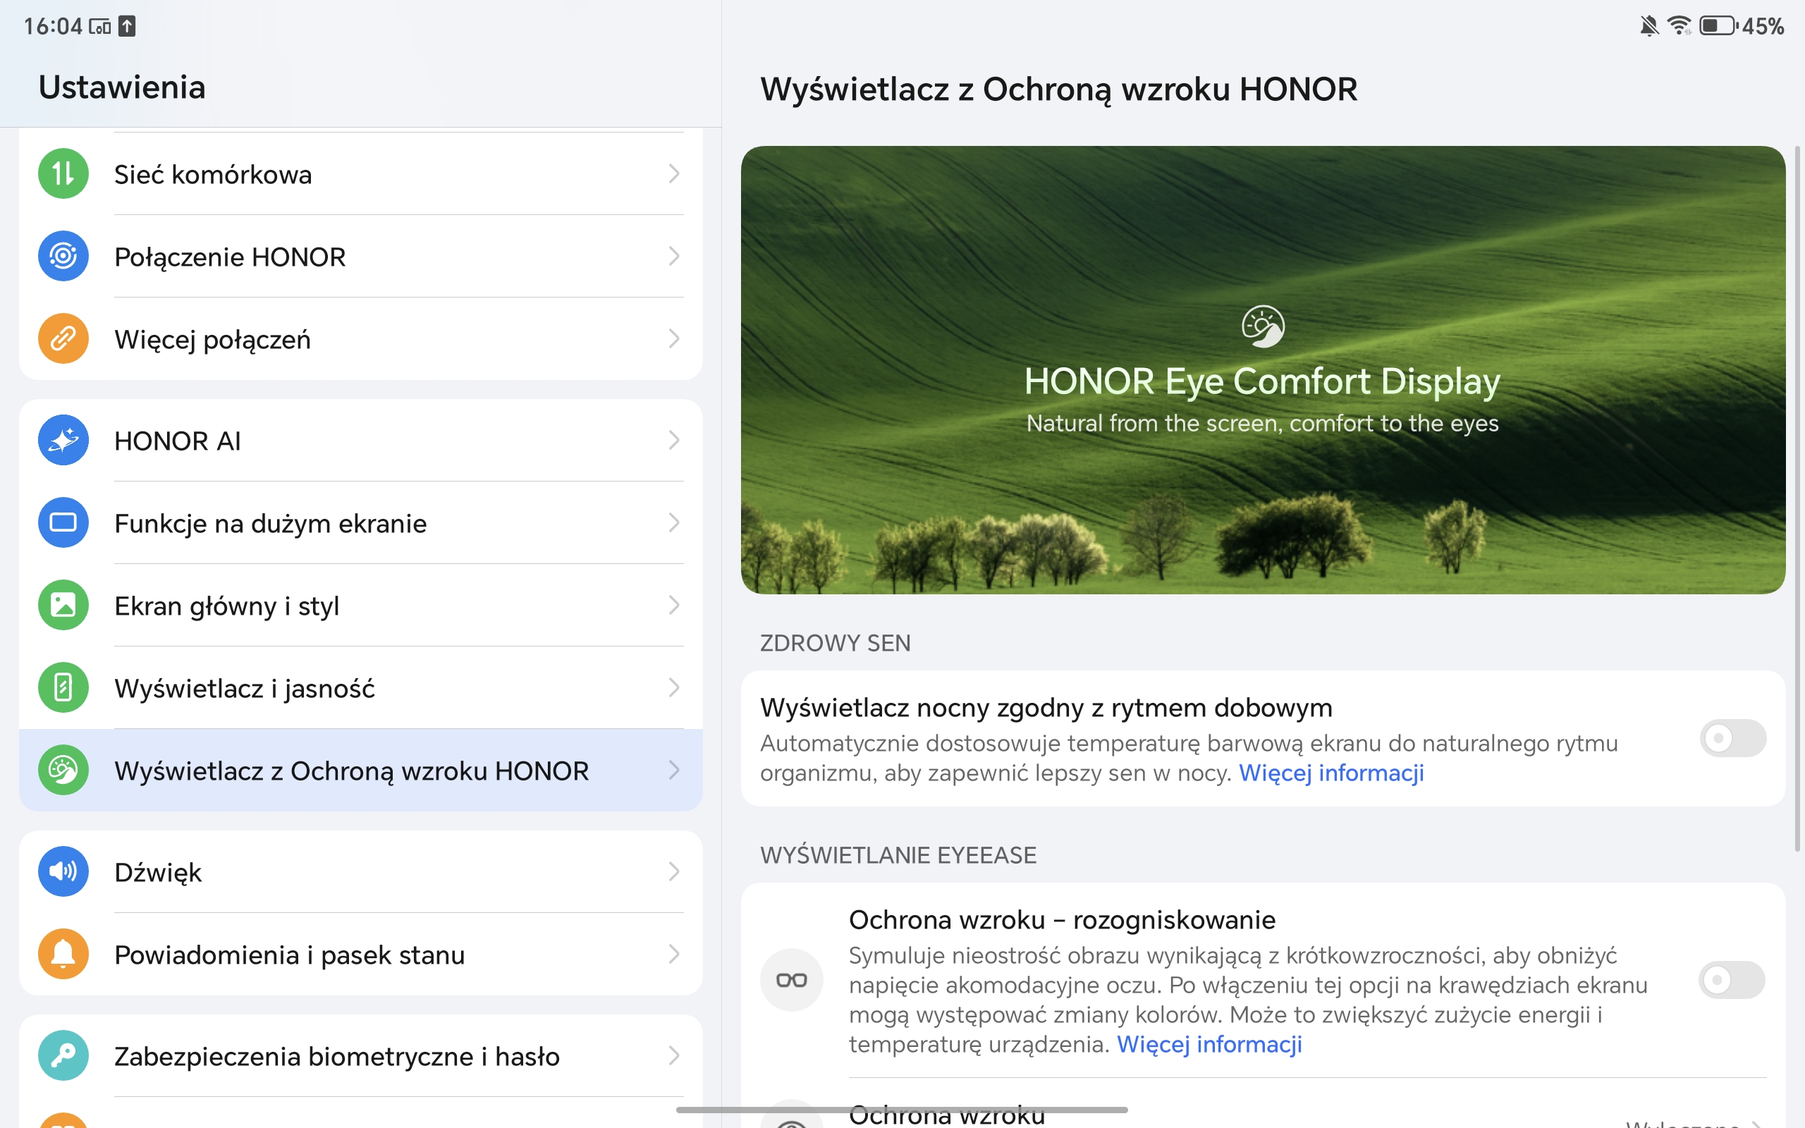Tap the battery indicator in status bar
1805x1128 pixels.
pyautogui.click(x=1717, y=26)
